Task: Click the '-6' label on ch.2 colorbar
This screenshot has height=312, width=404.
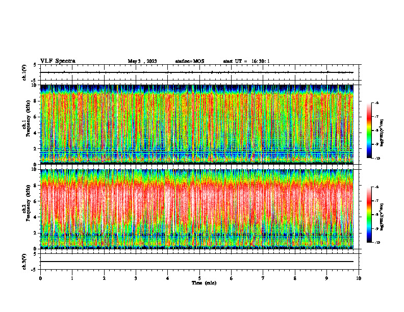Action: [x=376, y=187]
